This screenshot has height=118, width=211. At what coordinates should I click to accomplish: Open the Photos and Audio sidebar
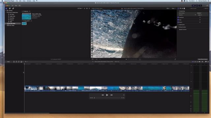10,9
